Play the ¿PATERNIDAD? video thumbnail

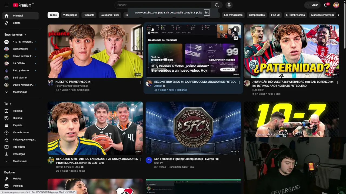291,51
